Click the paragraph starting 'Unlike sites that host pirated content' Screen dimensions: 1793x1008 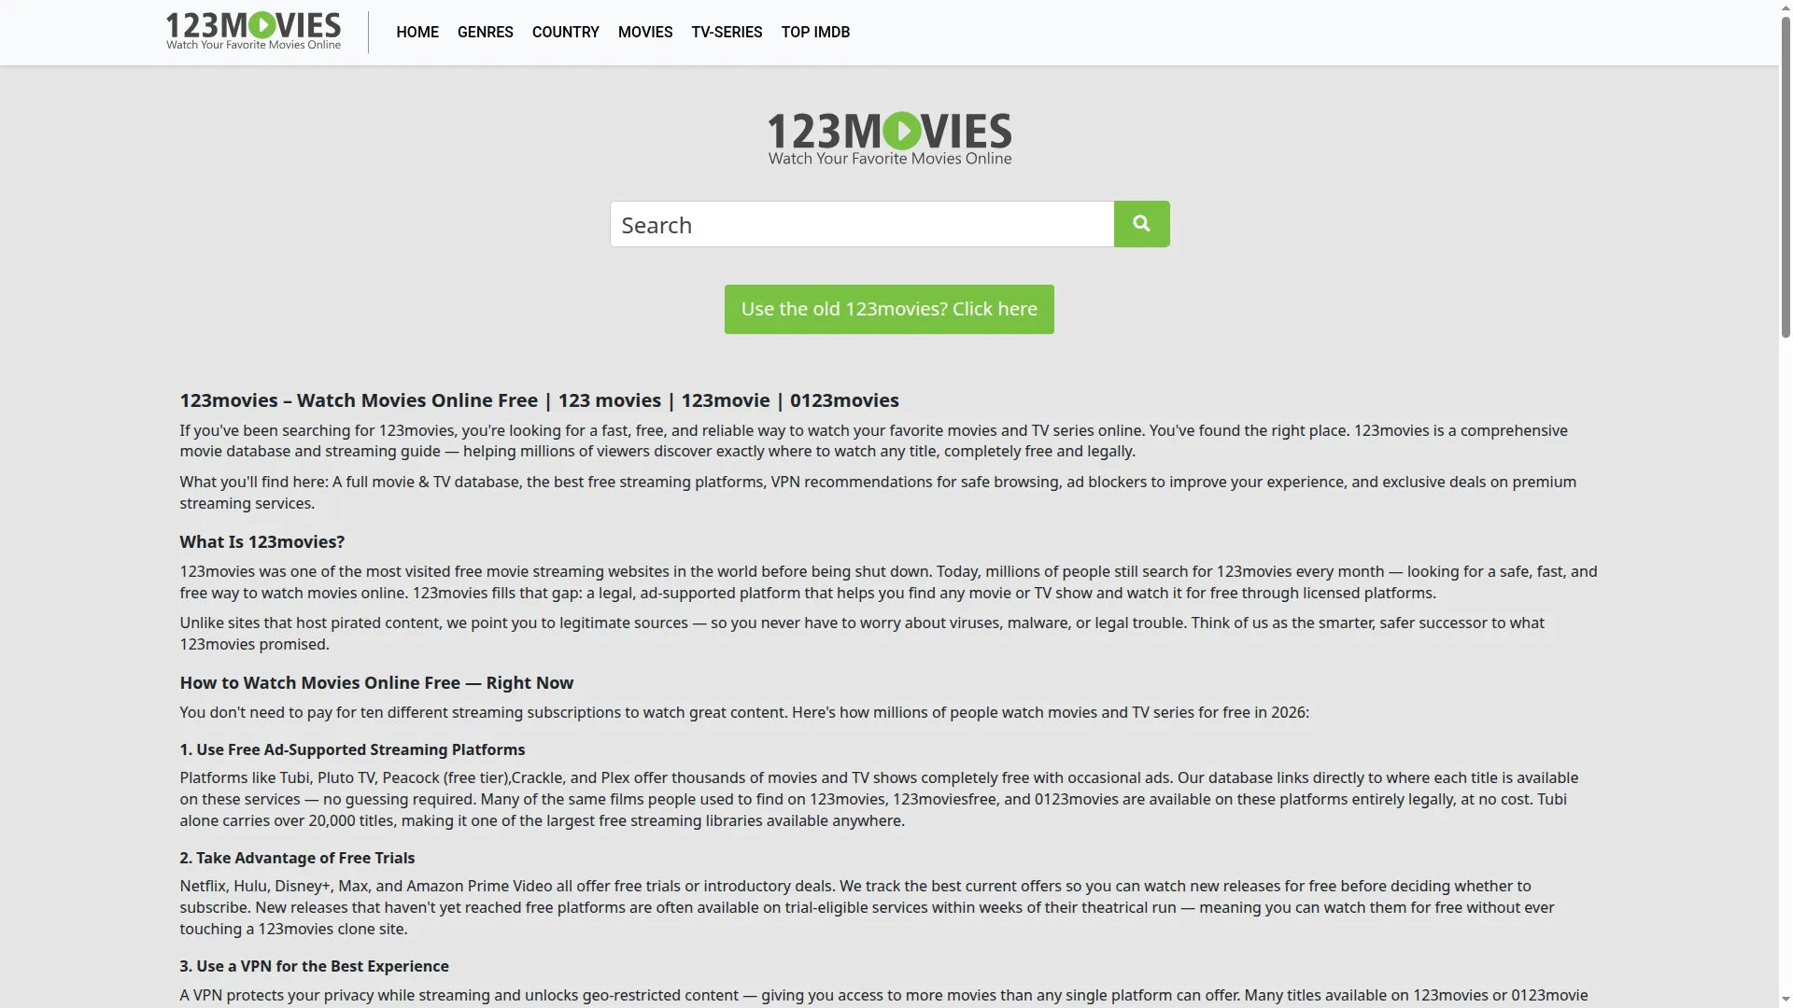pyautogui.click(x=862, y=634)
